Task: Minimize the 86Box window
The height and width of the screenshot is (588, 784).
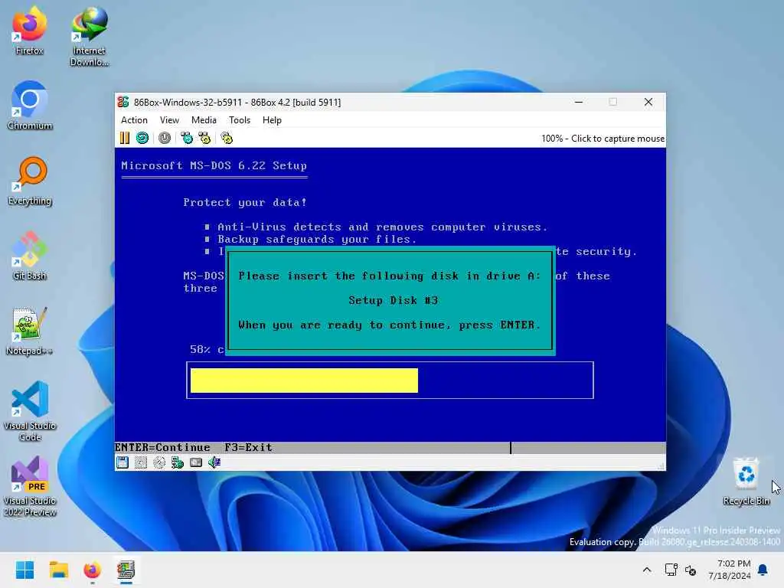Action: (x=579, y=102)
